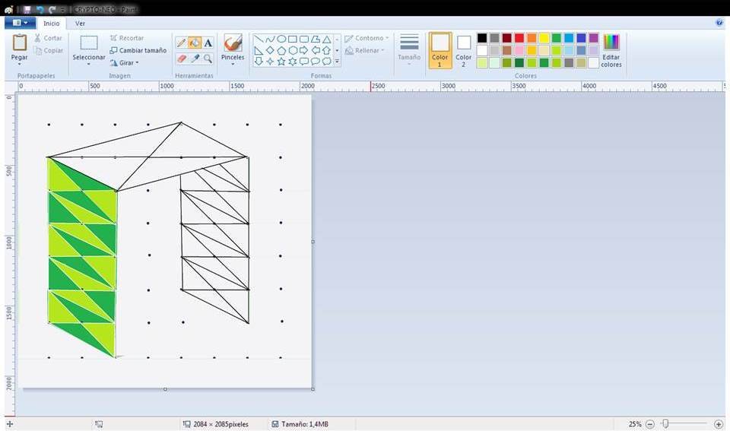Choose the Cloud callout shape
This screenshot has width=730, height=431.
coord(327,61)
